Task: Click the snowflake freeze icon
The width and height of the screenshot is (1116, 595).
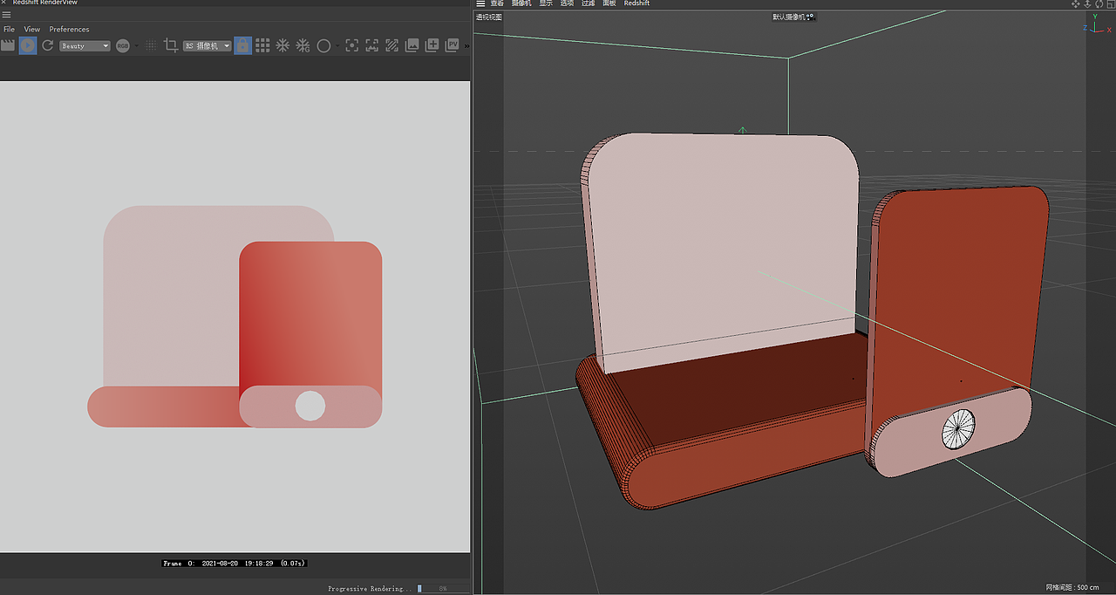Action: pos(282,45)
